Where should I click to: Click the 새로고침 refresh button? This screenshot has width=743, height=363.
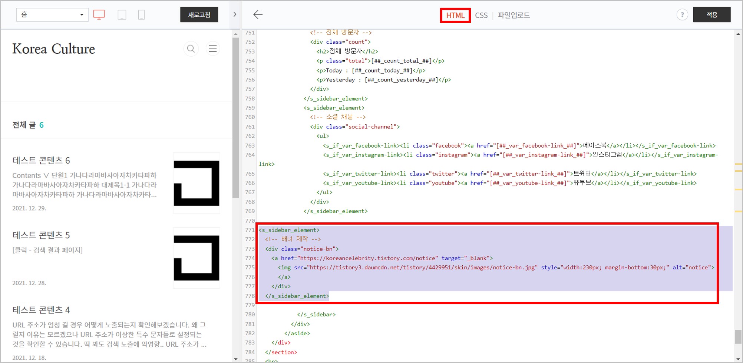pos(199,15)
